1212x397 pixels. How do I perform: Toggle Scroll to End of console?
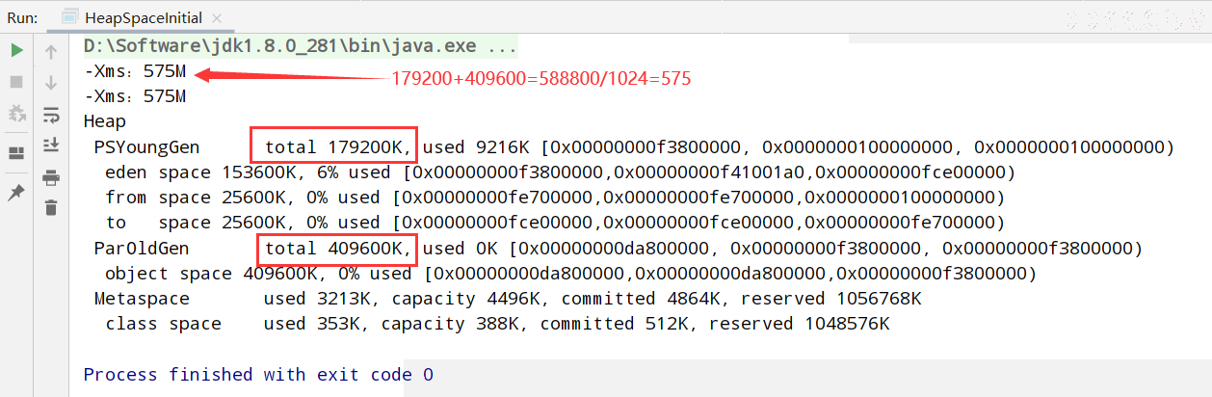click(x=51, y=146)
